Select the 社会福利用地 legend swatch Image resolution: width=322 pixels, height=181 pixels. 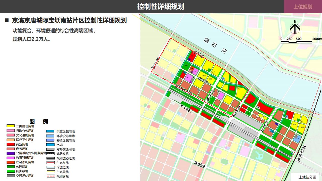click(x=11, y=162)
